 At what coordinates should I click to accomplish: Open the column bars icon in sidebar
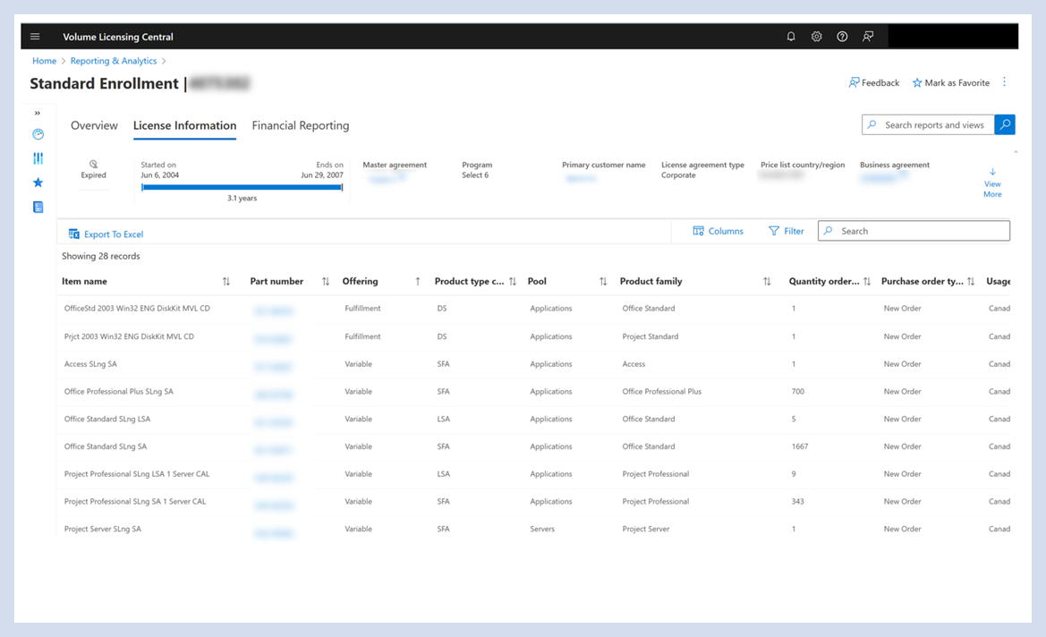(x=38, y=158)
